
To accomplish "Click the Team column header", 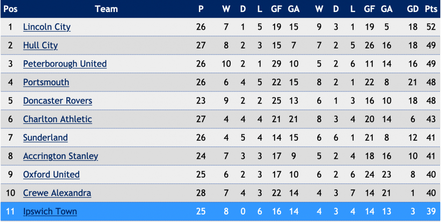I will click(106, 9).
